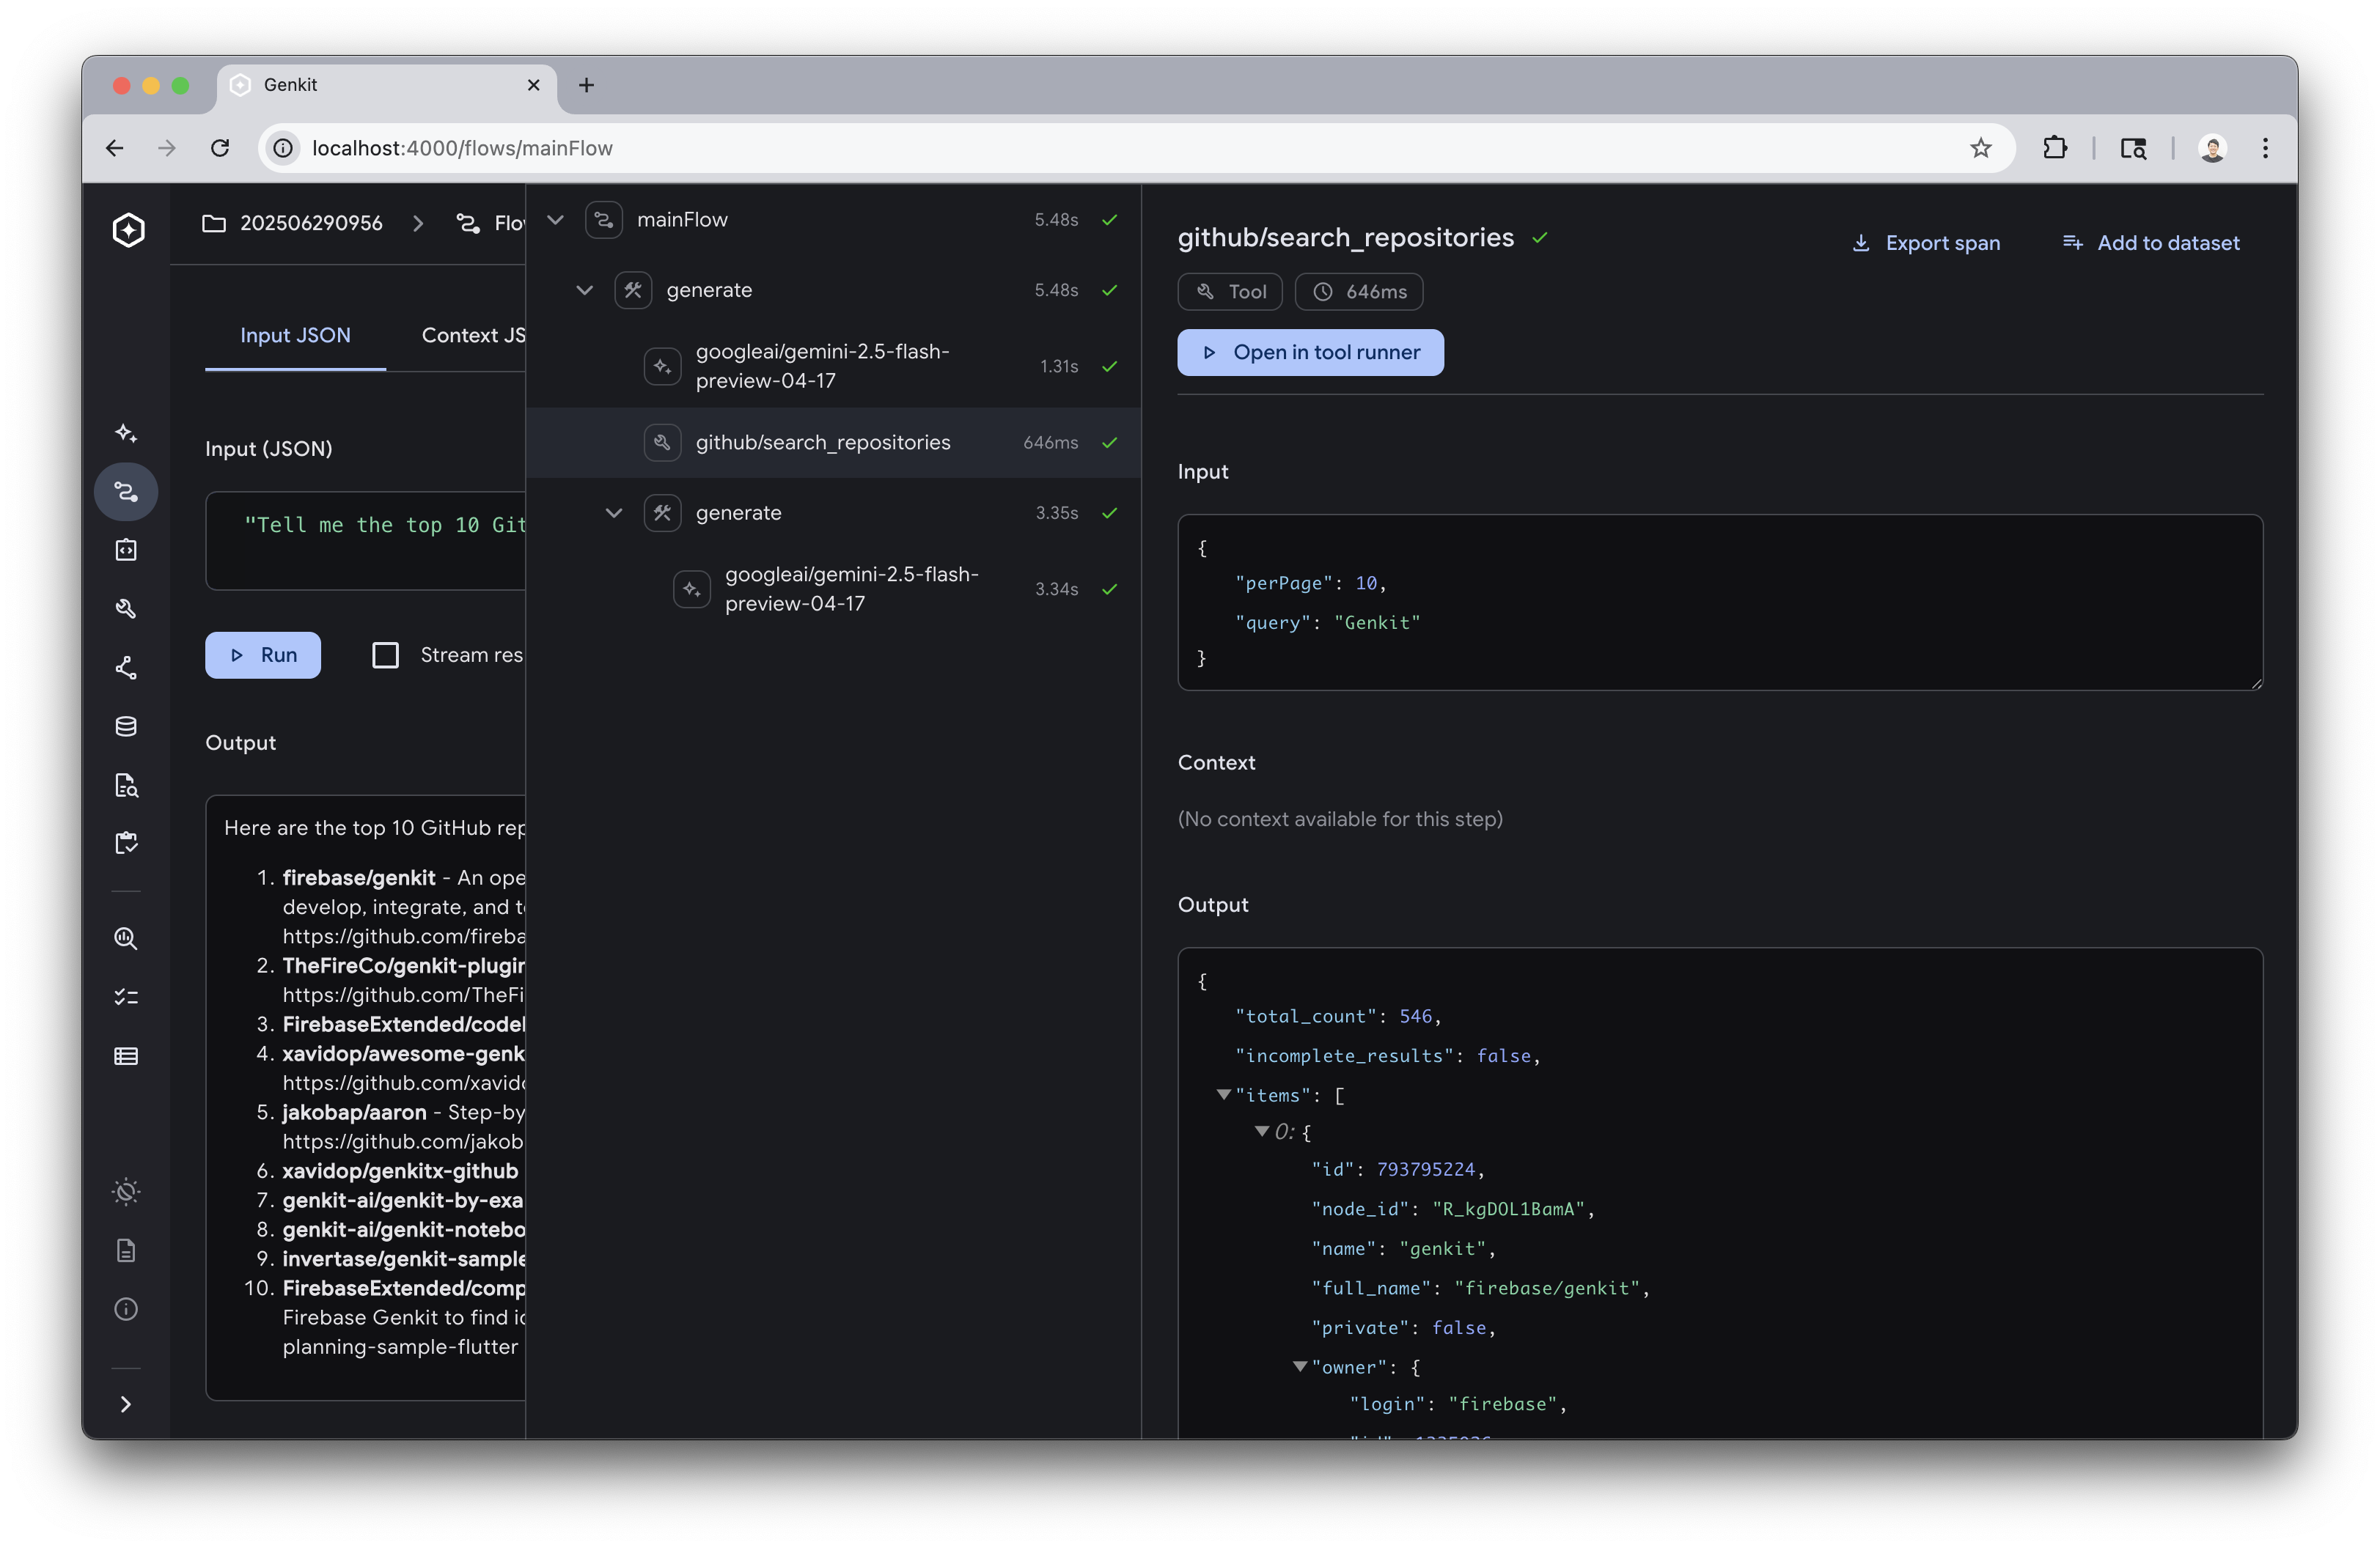Open the Chrome side panel search icon

tap(2133, 148)
